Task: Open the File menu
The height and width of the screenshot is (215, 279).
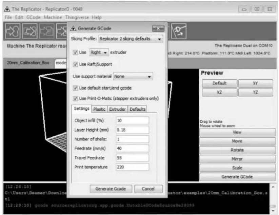Action: point(8,17)
